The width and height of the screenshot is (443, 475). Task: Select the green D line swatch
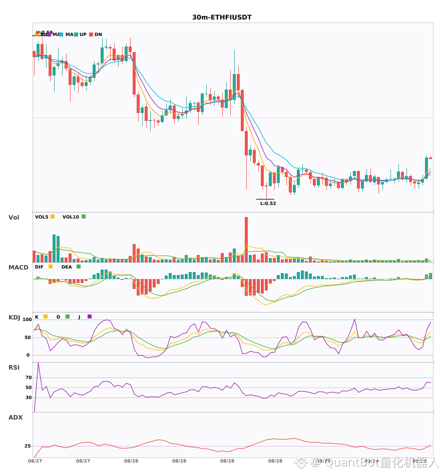click(68, 316)
